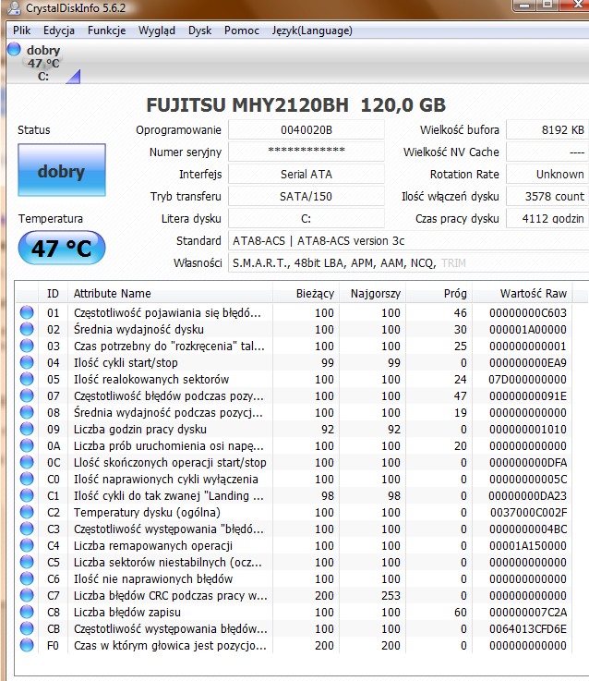Open the Dysk menu

[x=199, y=30]
